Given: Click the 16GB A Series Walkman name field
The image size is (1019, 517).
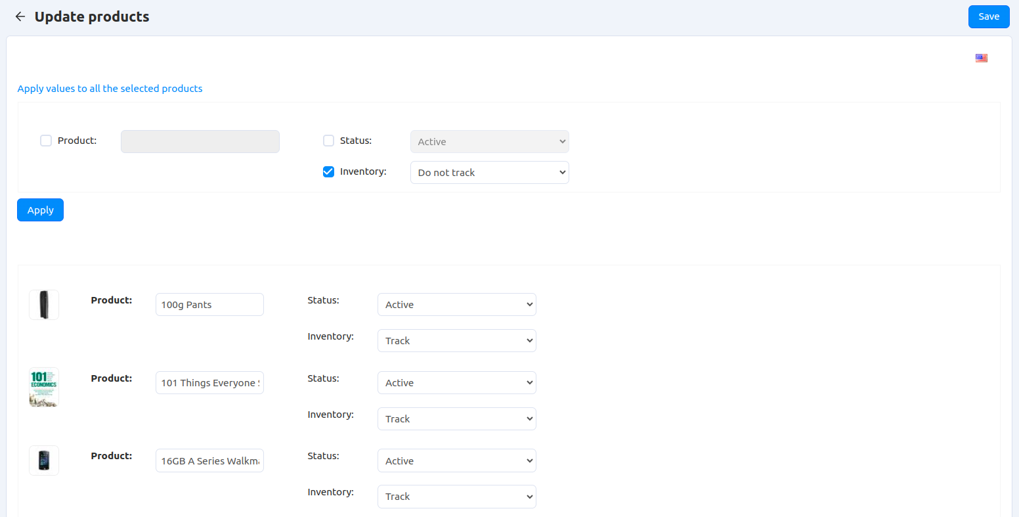Looking at the screenshot, I should click(x=209, y=461).
